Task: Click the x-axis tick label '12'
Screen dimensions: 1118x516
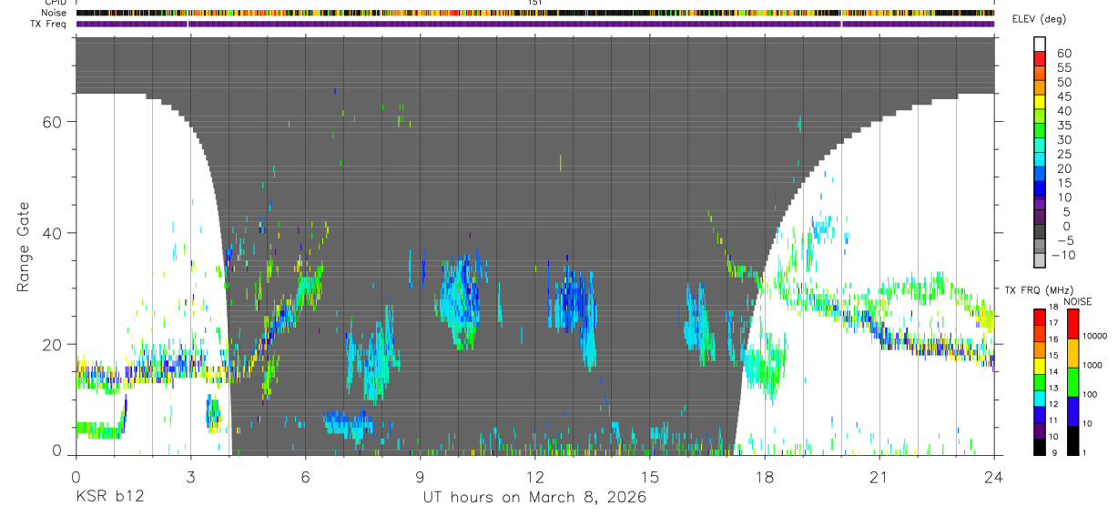Action: [534, 477]
